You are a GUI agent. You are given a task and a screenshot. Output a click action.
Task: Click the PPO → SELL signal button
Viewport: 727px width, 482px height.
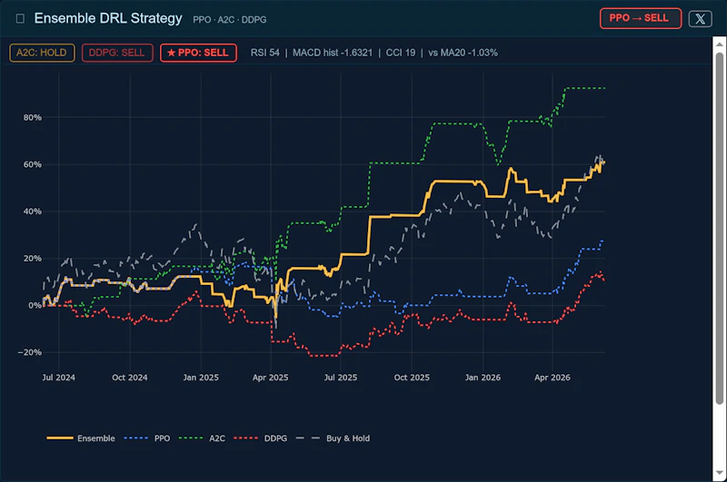[641, 18]
